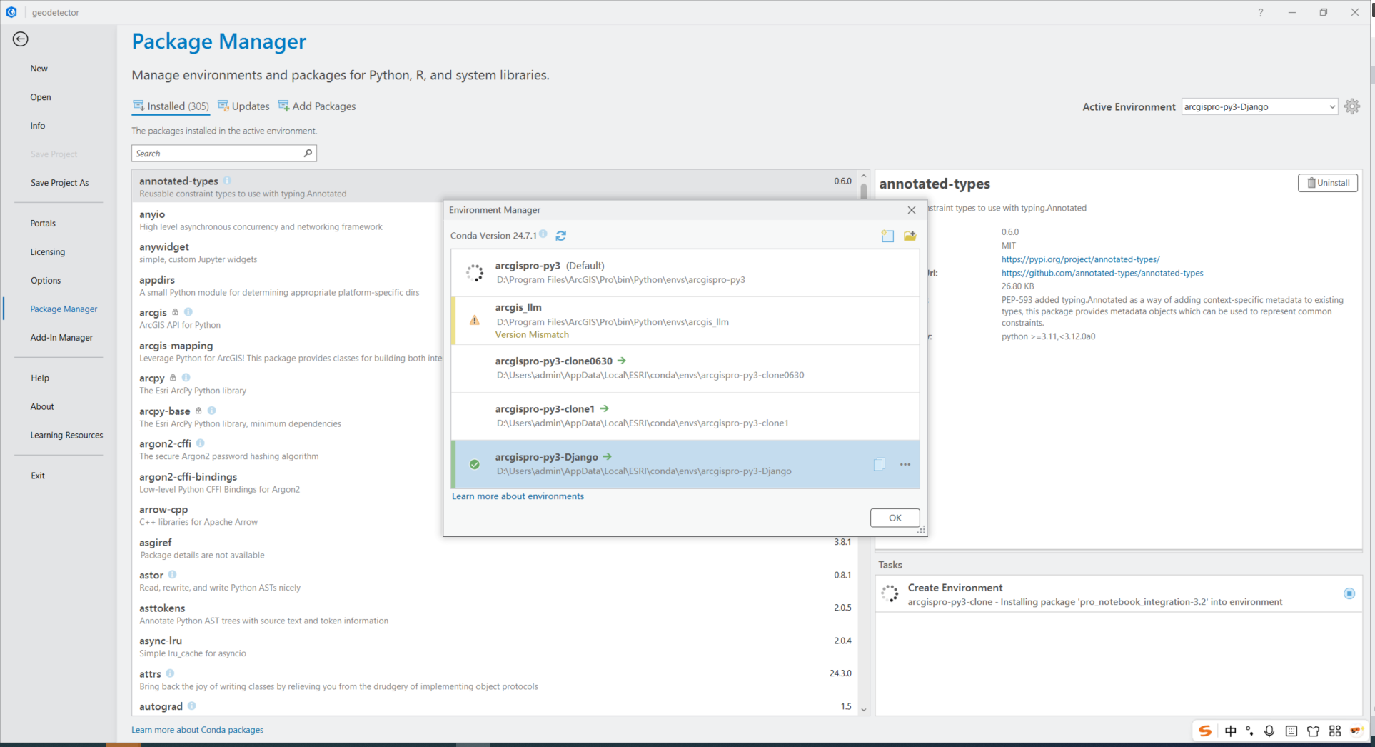Open the Add-In Manager page
1375x747 pixels.
click(61, 338)
